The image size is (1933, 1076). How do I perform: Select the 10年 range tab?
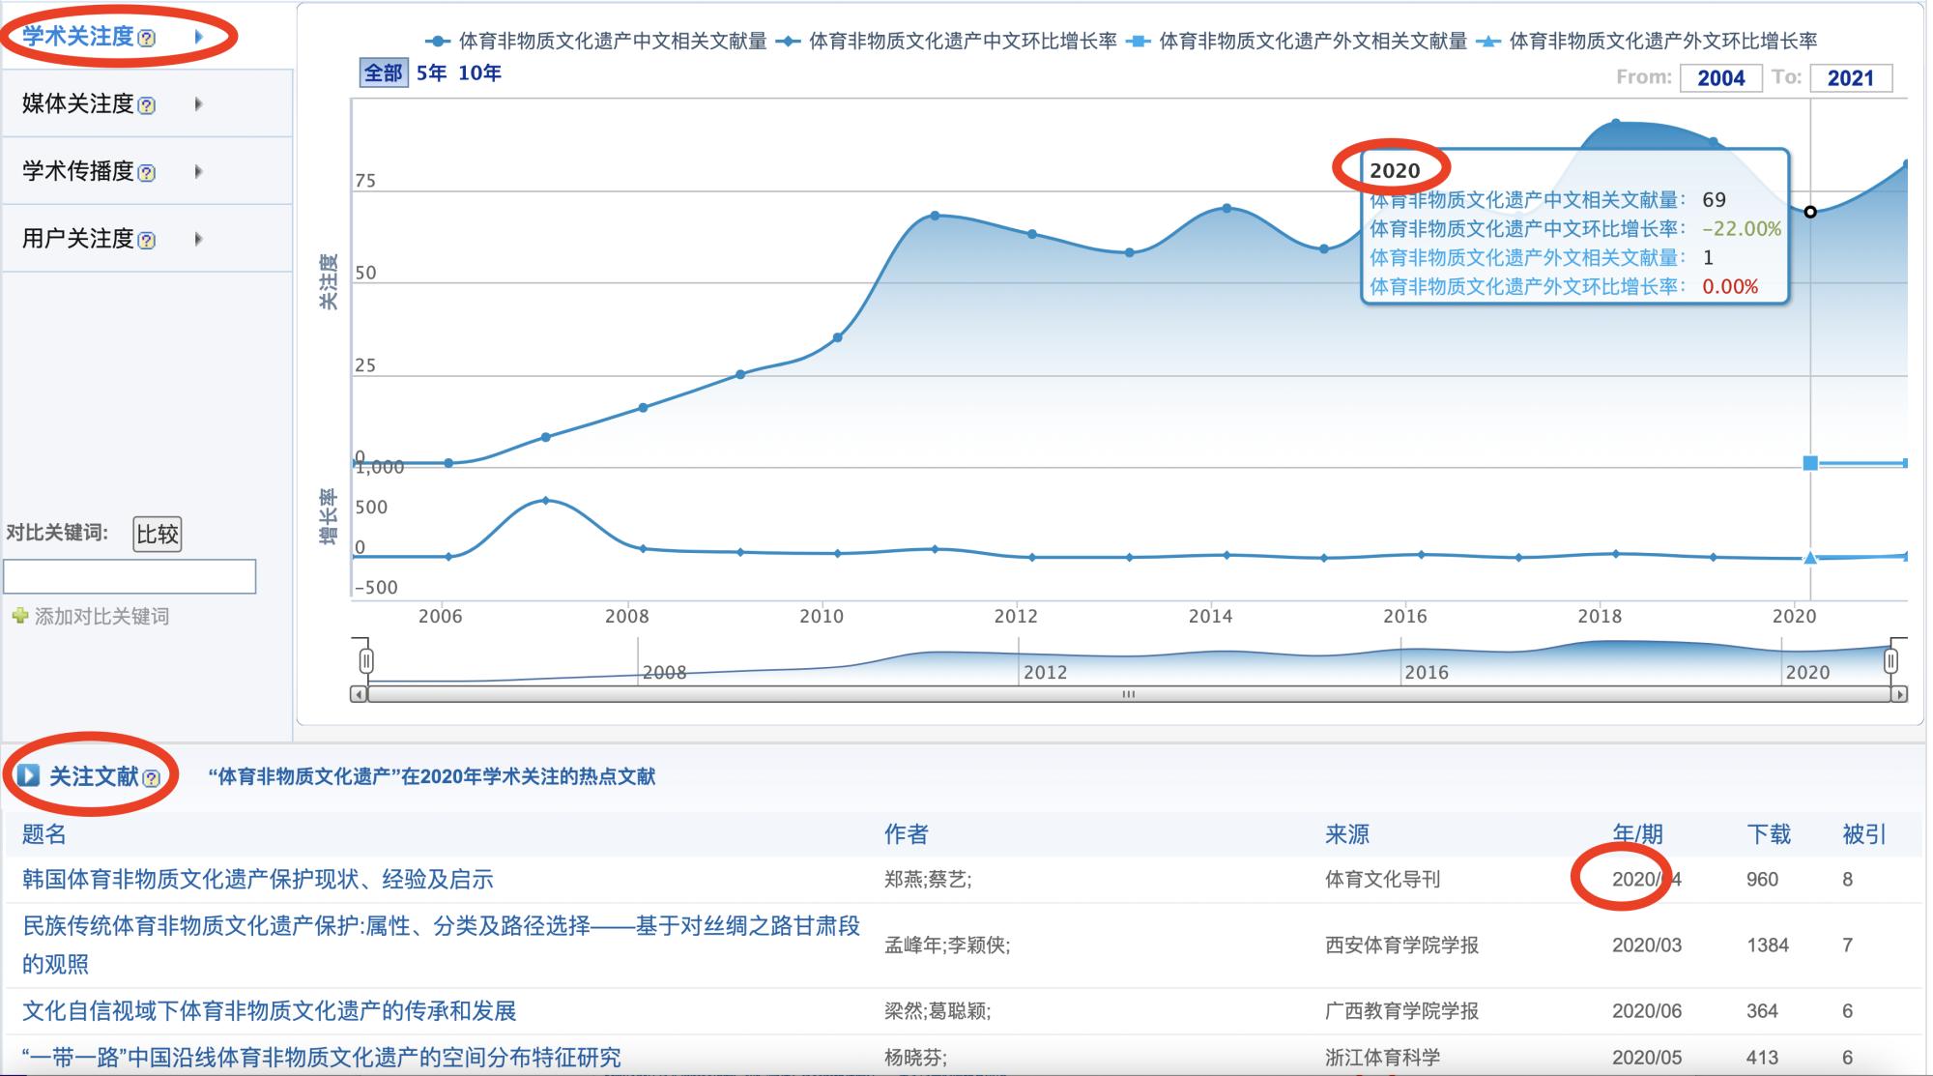(479, 73)
